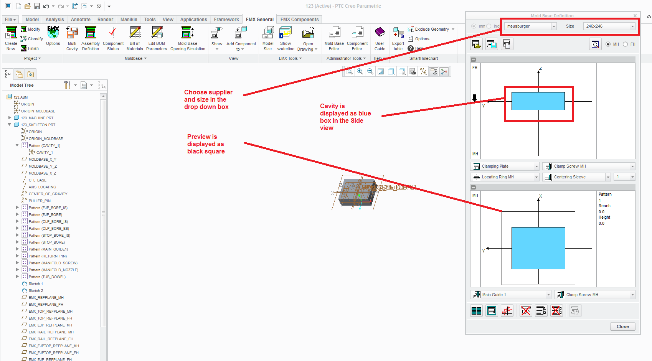Screen dimensions: 652x361
Task: Click the Undo arrow icon
Action: pos(46,6)
